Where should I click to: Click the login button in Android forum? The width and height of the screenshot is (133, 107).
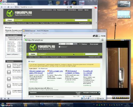[75, 44]
